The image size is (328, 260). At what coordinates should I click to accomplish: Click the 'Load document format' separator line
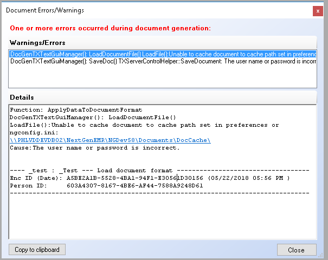tap(159, 171)
